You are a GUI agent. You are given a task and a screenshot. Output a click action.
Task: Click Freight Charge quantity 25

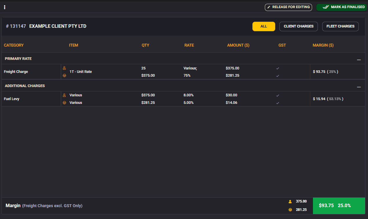click(x=143, y=68)
